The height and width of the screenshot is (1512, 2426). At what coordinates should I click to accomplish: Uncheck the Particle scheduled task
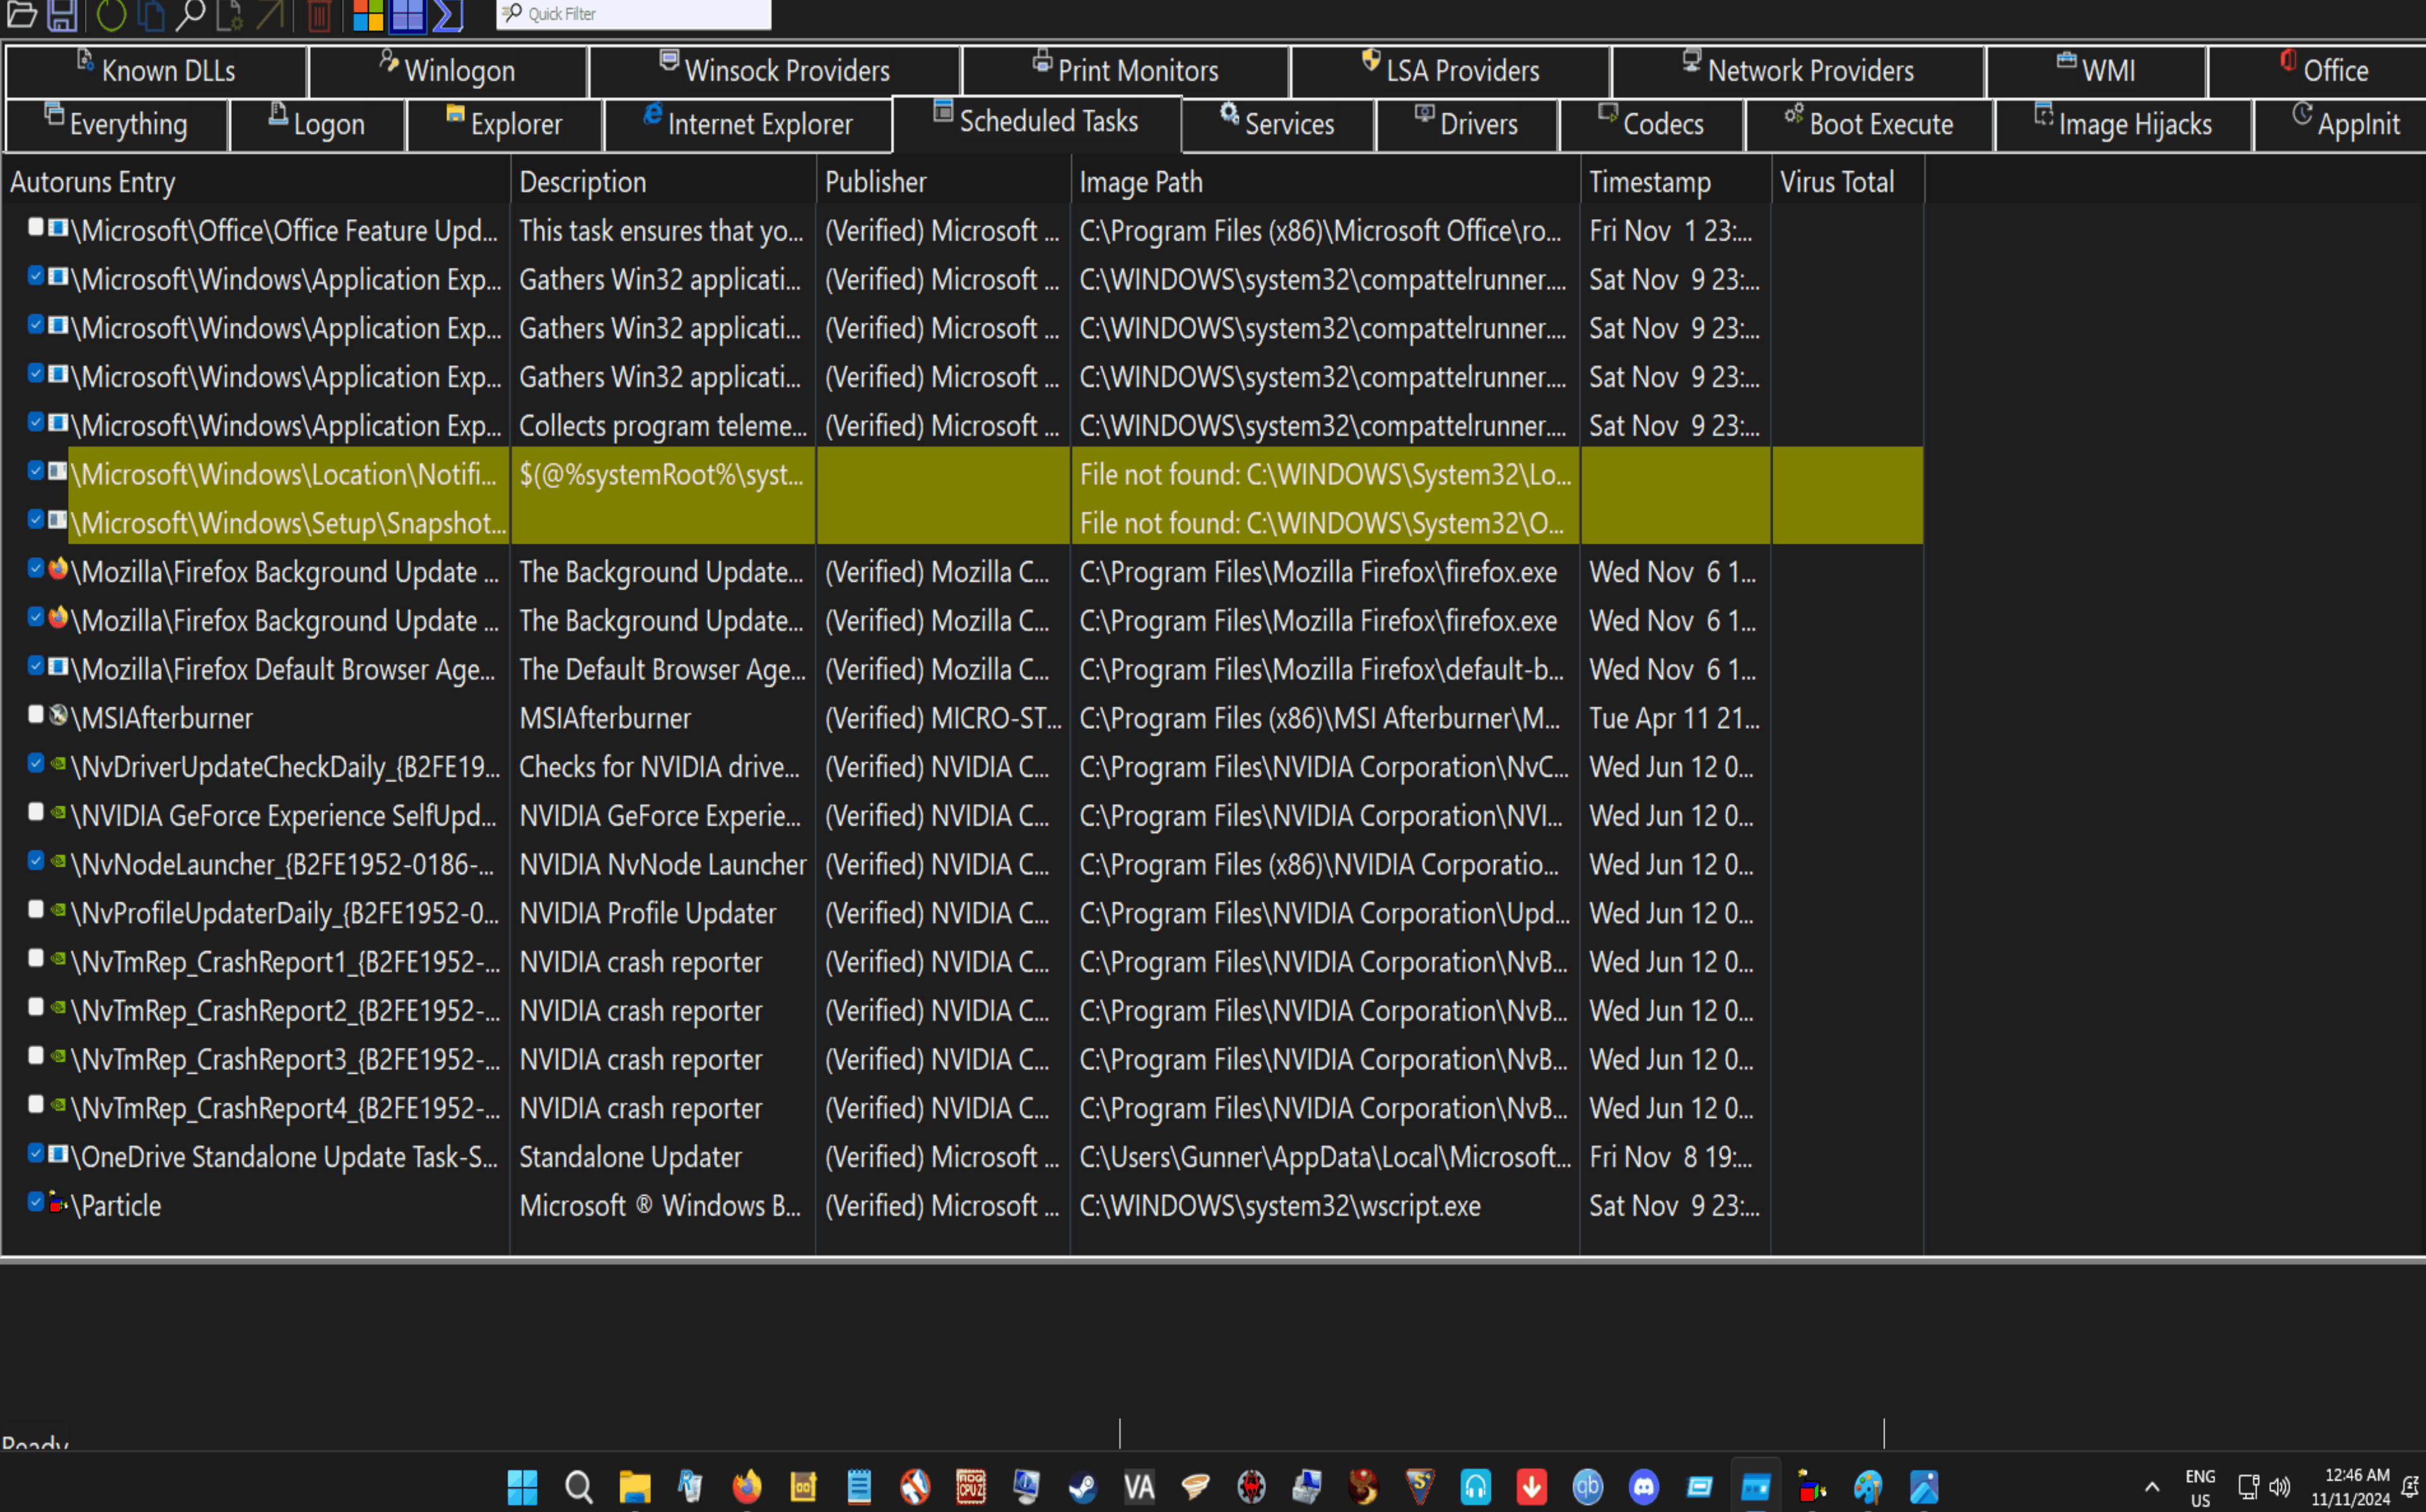36,1201
